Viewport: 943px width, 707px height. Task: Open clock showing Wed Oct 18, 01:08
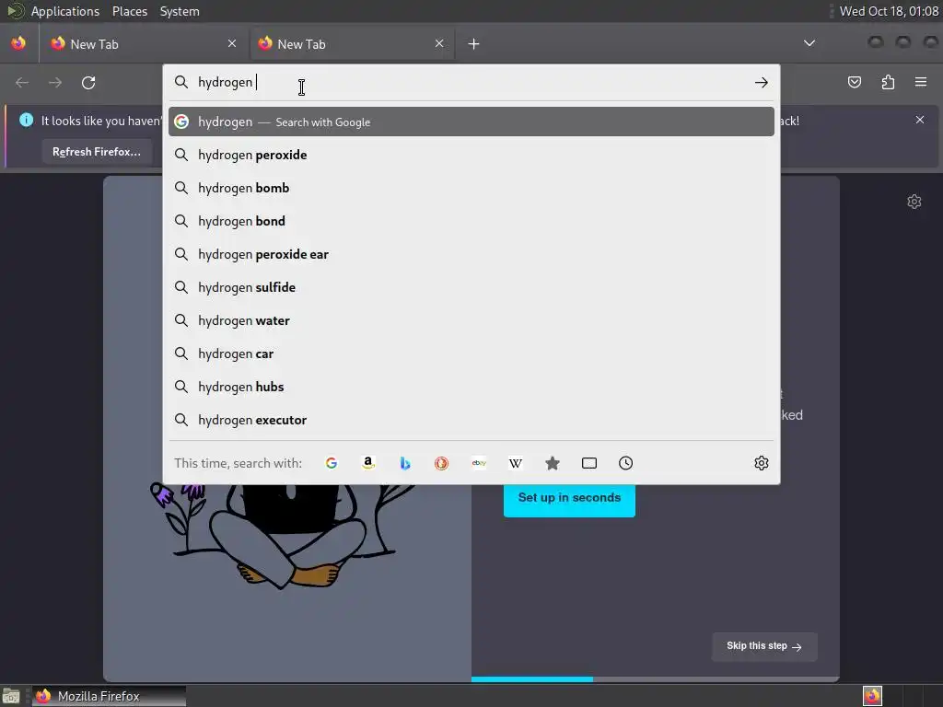[x=889, y=11]
